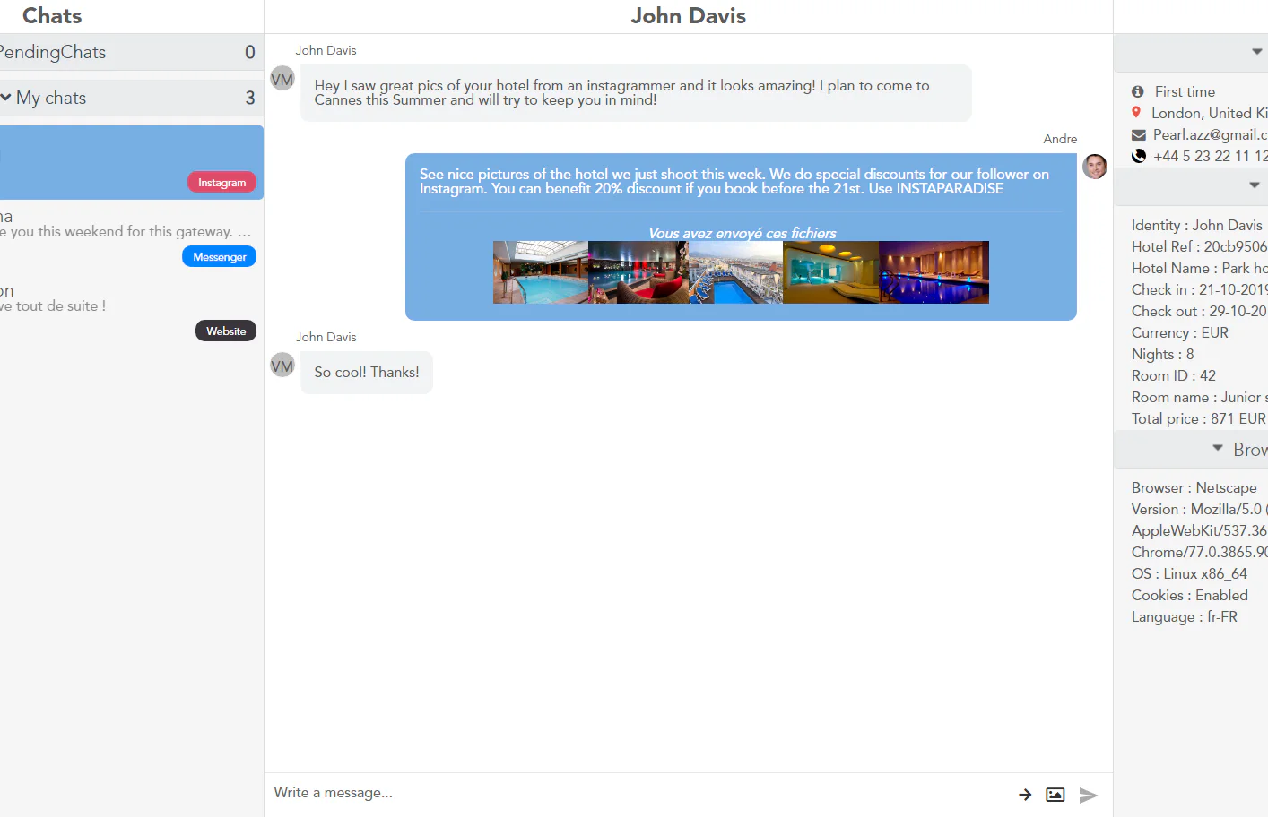The width and height of the screenshot is (1268, 817).
Task: Open the spa loungers photo thumbnail
Action: (x=830, y=272)
